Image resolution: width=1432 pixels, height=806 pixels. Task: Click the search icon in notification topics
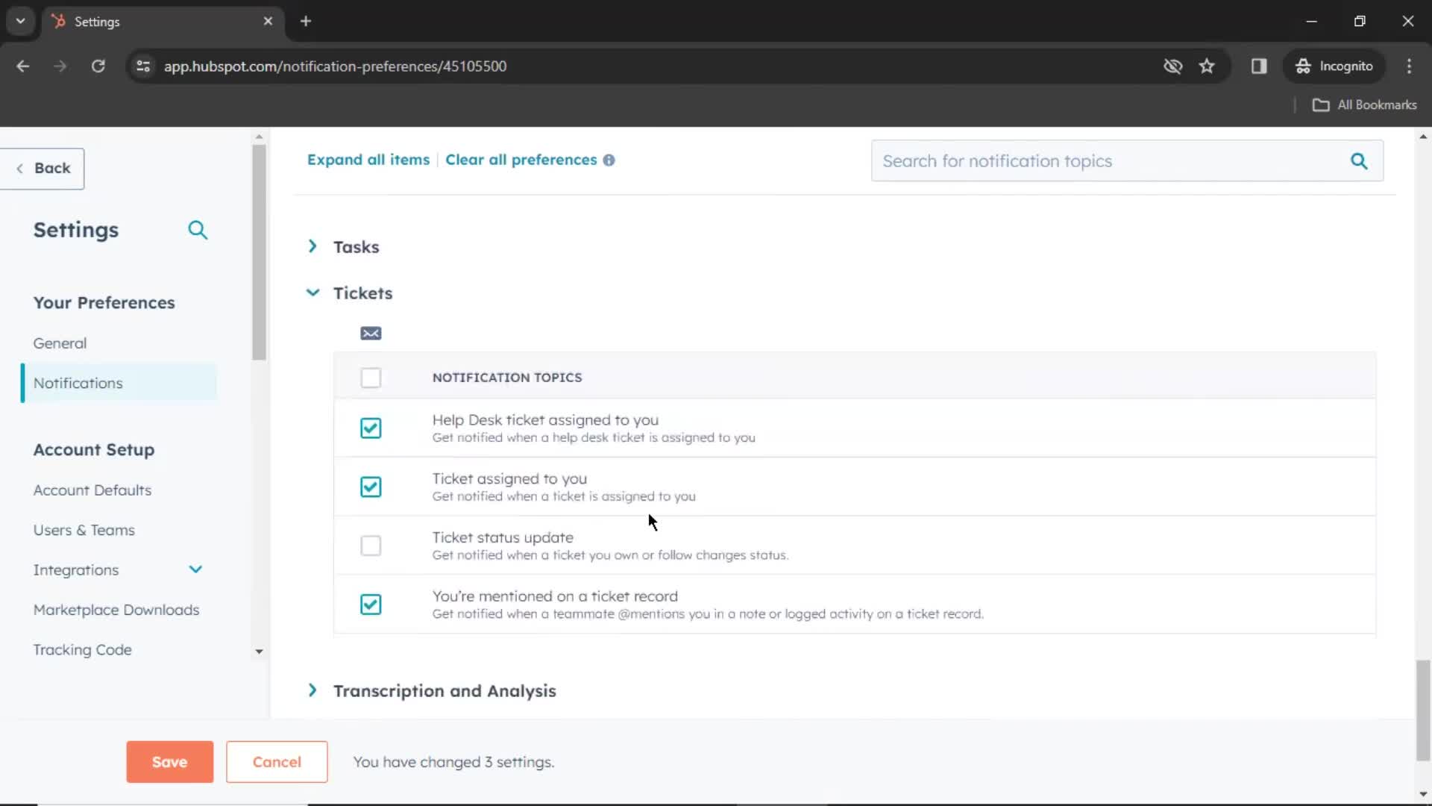pyautogui.click(x=1360, y=160)
